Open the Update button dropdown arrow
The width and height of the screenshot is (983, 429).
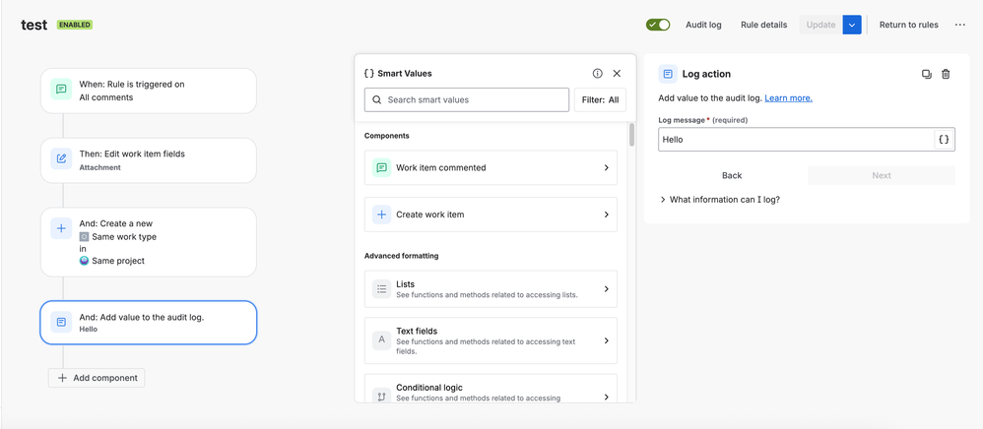point(852,25)
